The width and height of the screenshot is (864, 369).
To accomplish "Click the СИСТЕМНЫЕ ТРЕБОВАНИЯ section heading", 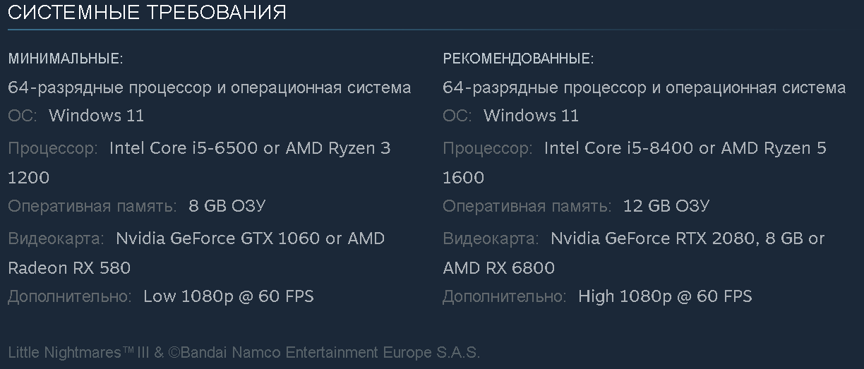I will click(147, 13).
